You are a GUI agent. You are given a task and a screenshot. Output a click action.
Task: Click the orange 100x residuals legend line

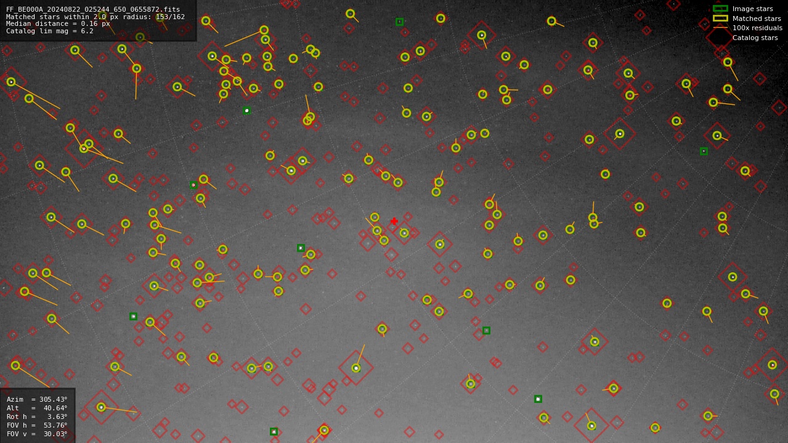[x=720, y=28]
